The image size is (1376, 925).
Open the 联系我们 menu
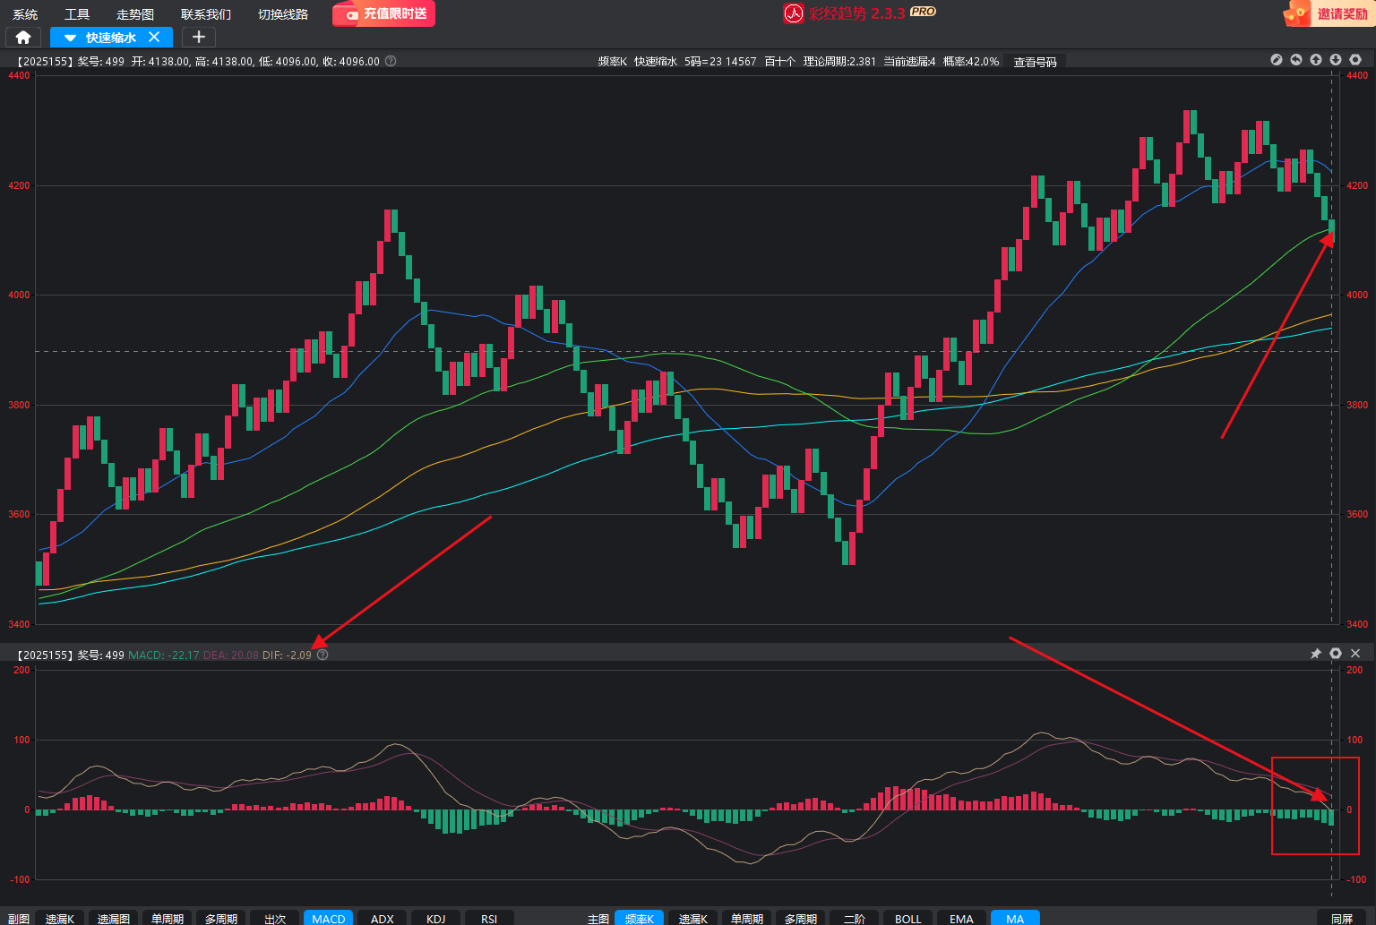pos(206,14)
